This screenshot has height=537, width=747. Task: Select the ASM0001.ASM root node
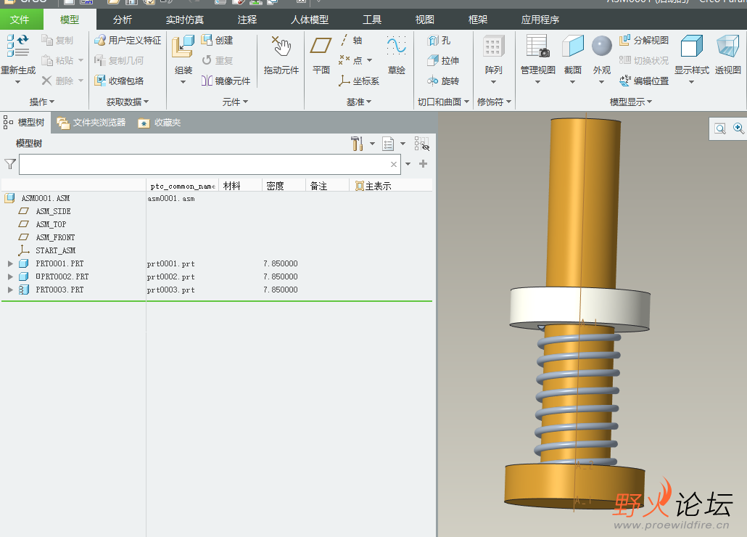[45, 198]
